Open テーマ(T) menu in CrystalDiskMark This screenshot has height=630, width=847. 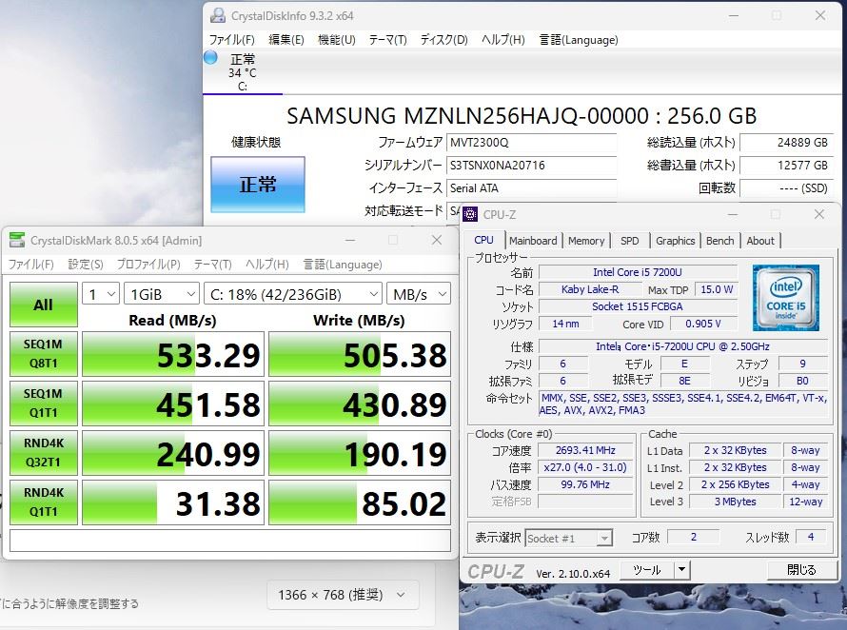[212, 265]
